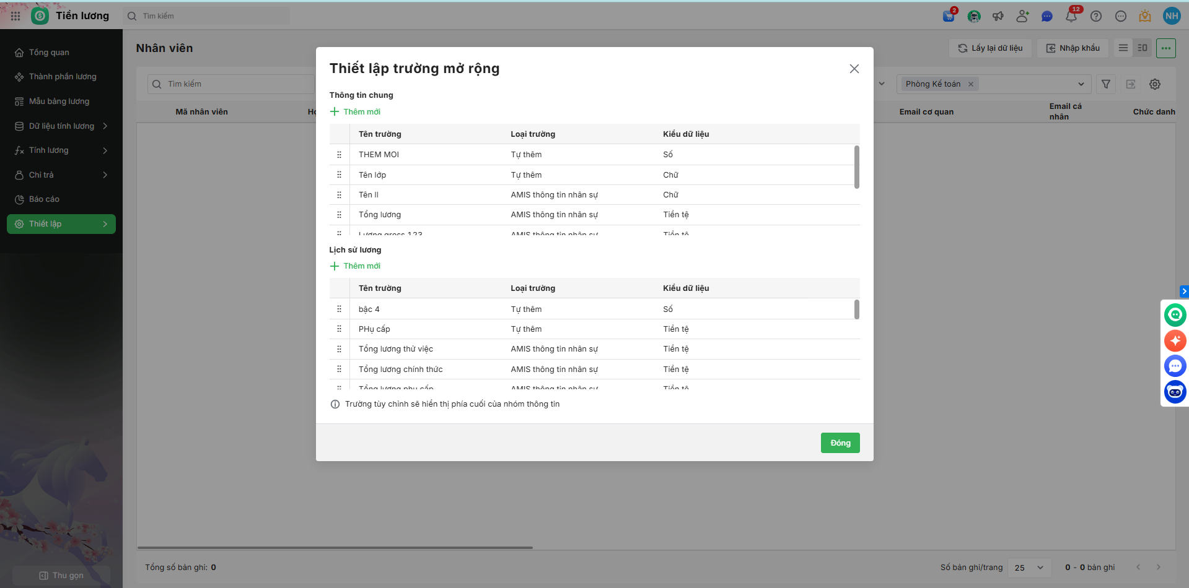The height and width of the screenshot is (588, 1189).
Task: Click the Thông tin chung table scrollbar
Action: (857, 167)
